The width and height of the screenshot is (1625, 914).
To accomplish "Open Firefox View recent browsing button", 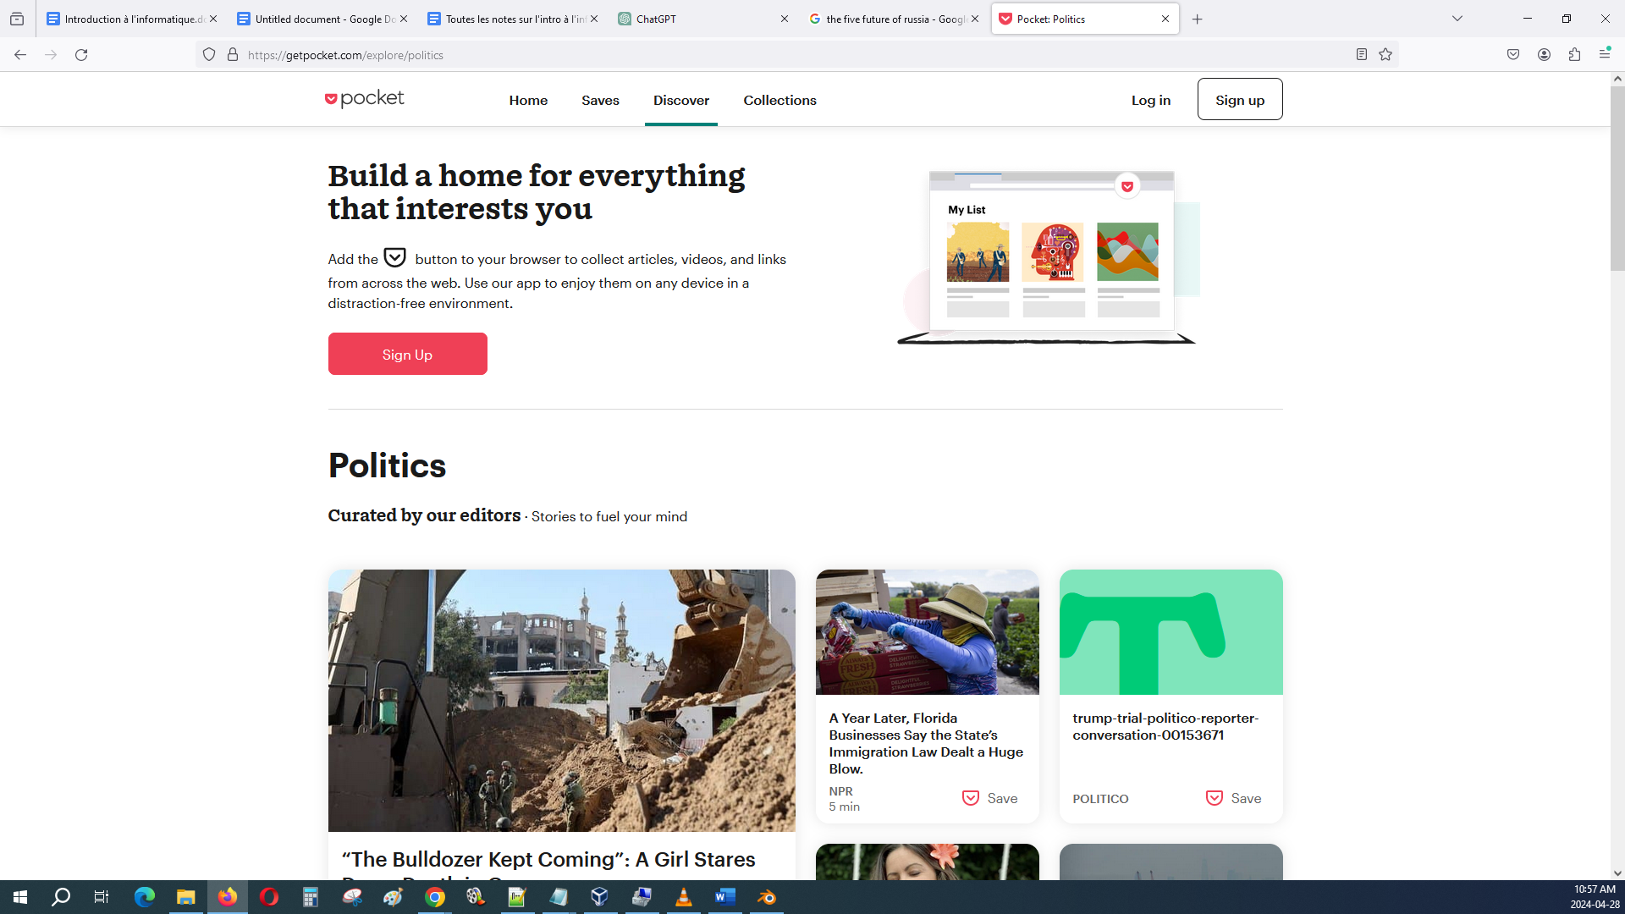I will [17, 19].
